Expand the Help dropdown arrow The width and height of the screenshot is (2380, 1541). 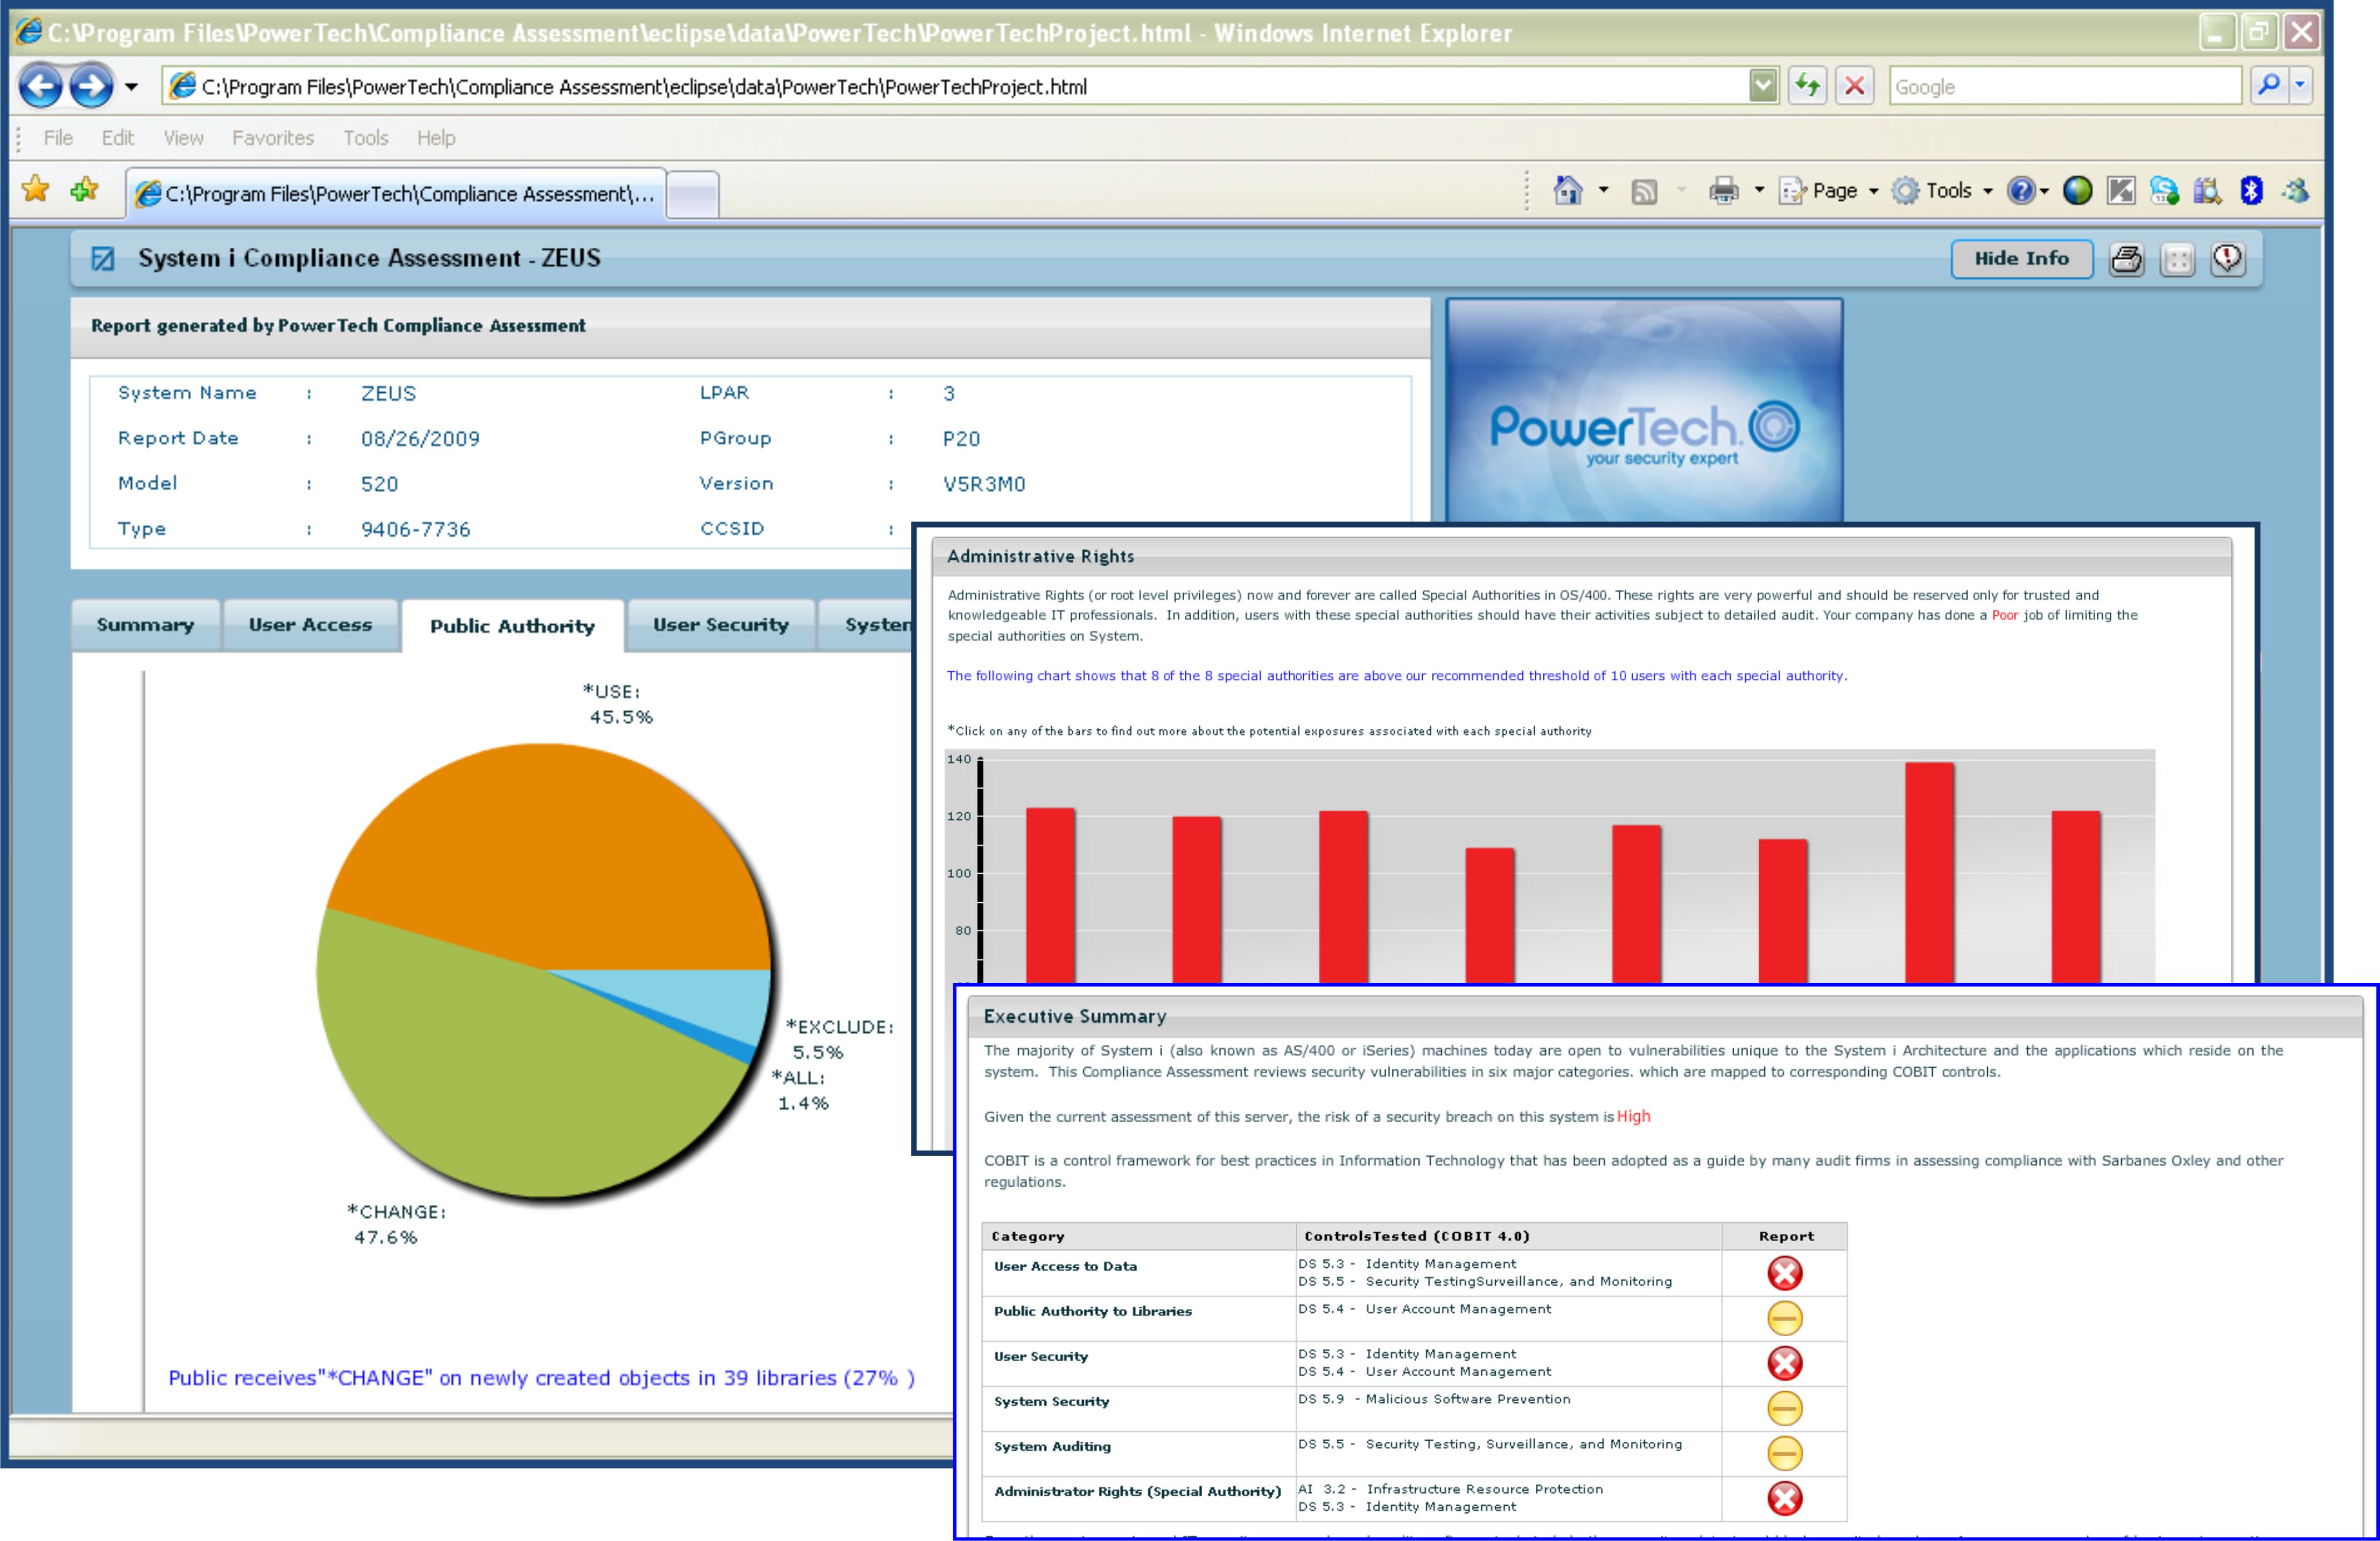tap(2044, 191)
